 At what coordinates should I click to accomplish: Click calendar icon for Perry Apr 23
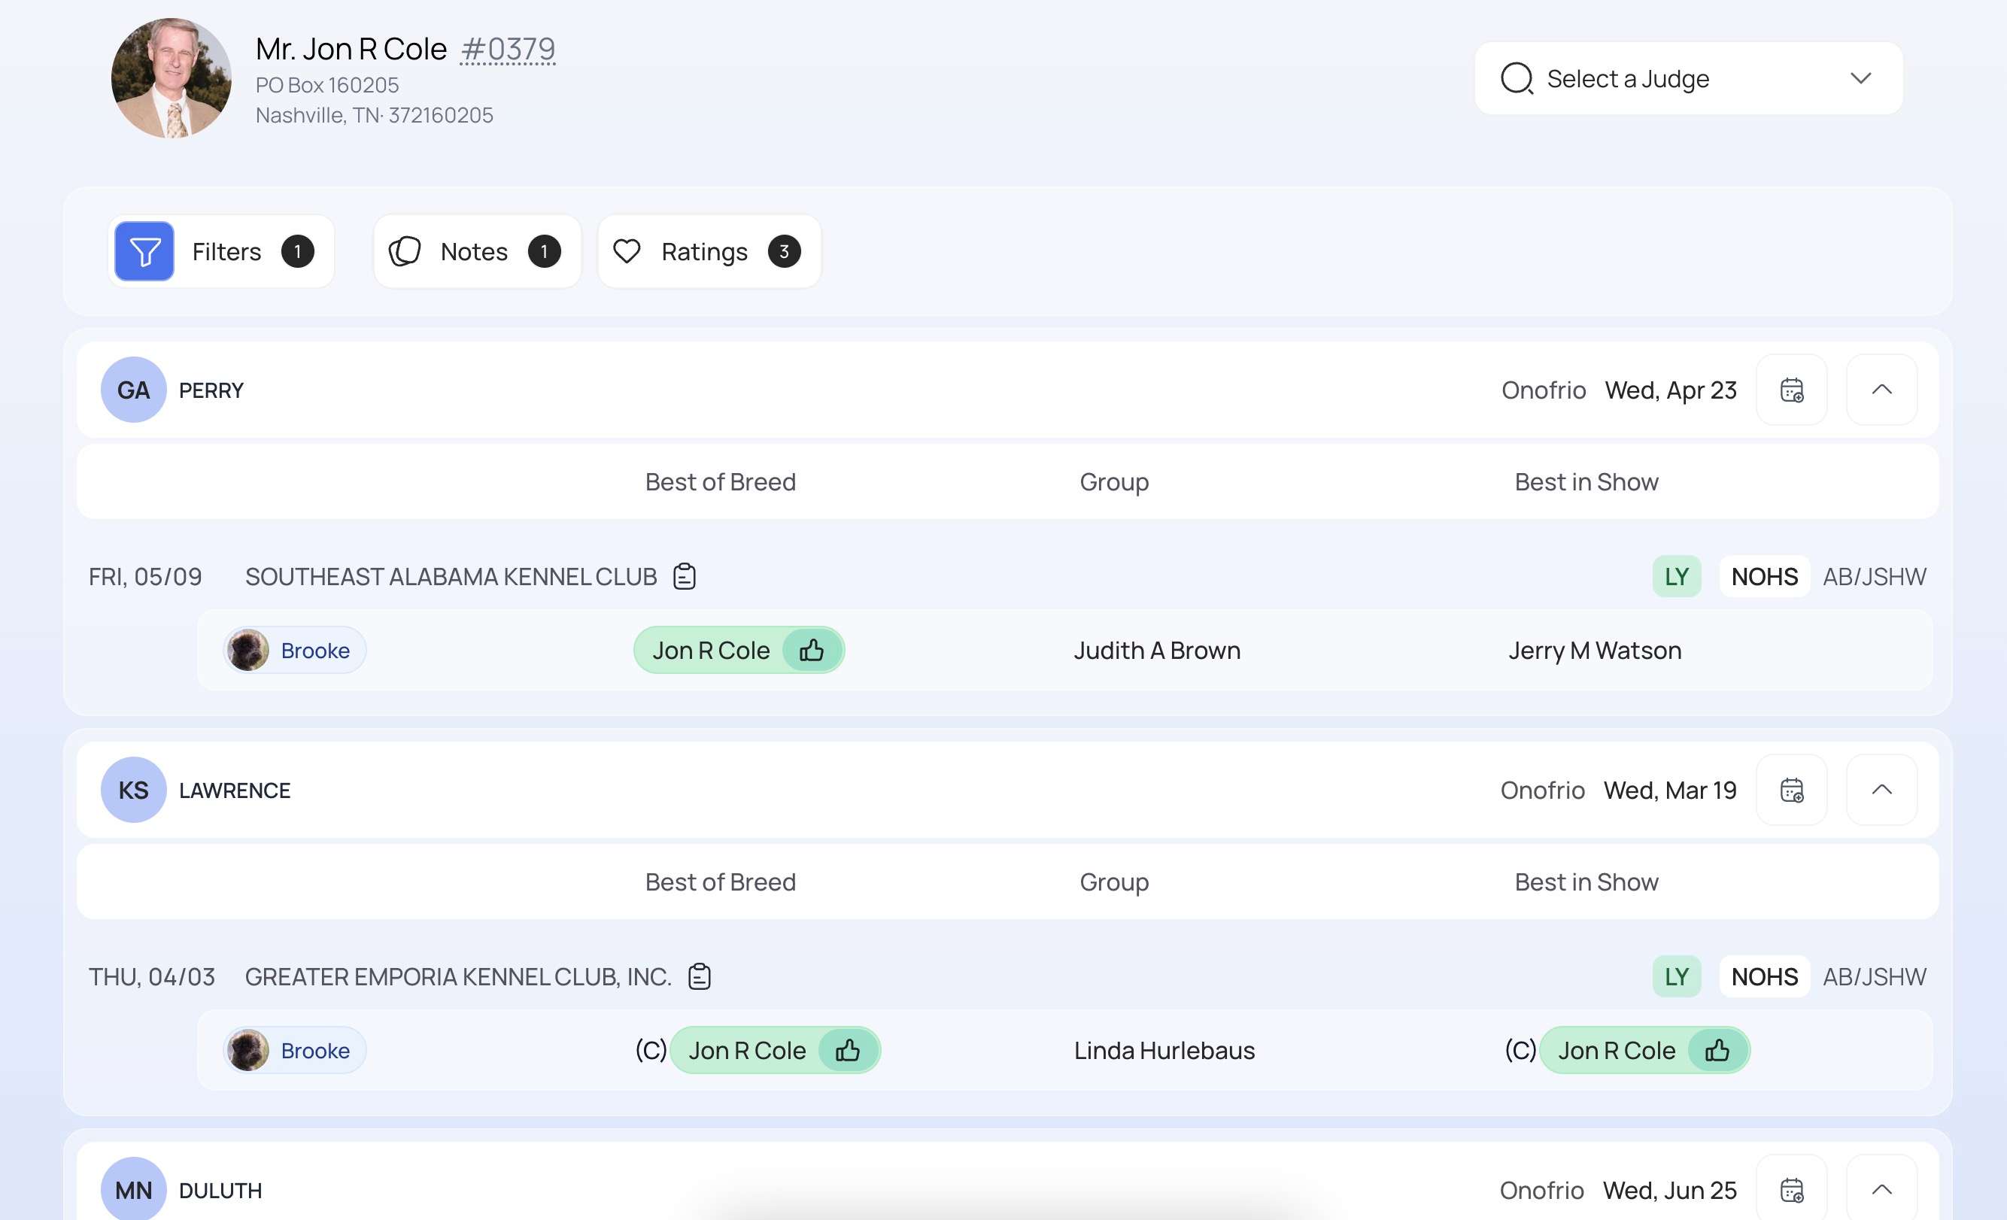[x=1791, y=390]
